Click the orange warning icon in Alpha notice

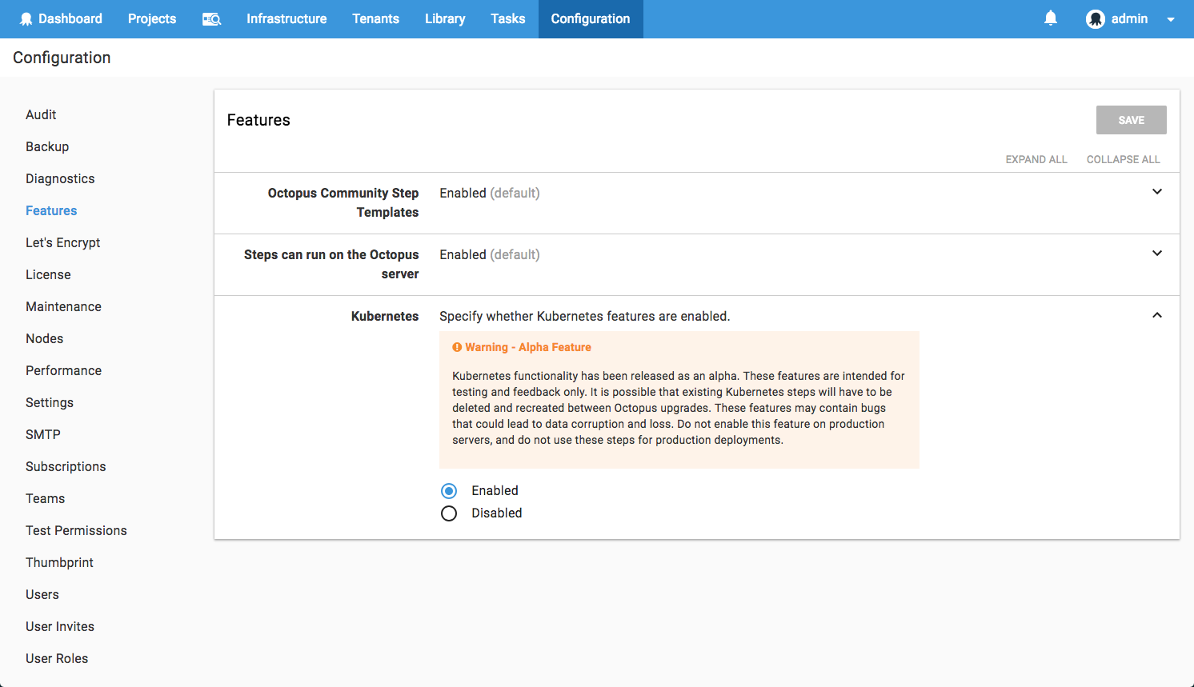click(457, 347)
